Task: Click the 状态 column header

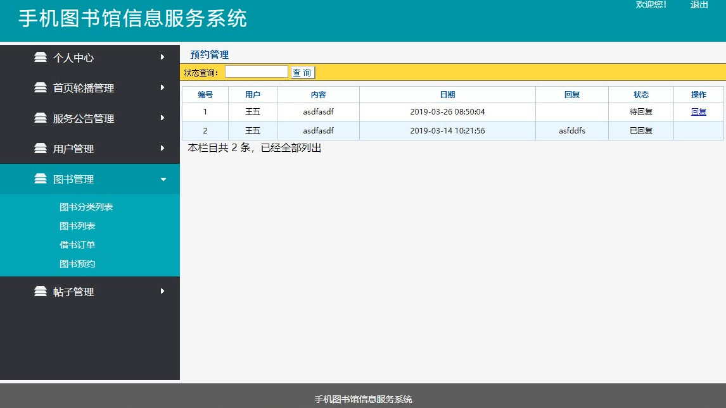Action: [x=641, y=94]
